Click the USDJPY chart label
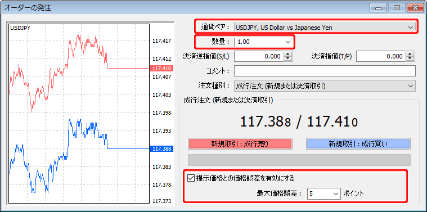This screenshot has width=427, height=212. tap(20, 28)
